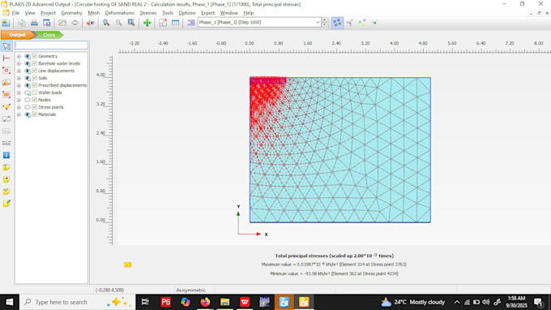Toggle the Stress points checkbox
The image size is (551, 310).
click(x=34, y=107)
